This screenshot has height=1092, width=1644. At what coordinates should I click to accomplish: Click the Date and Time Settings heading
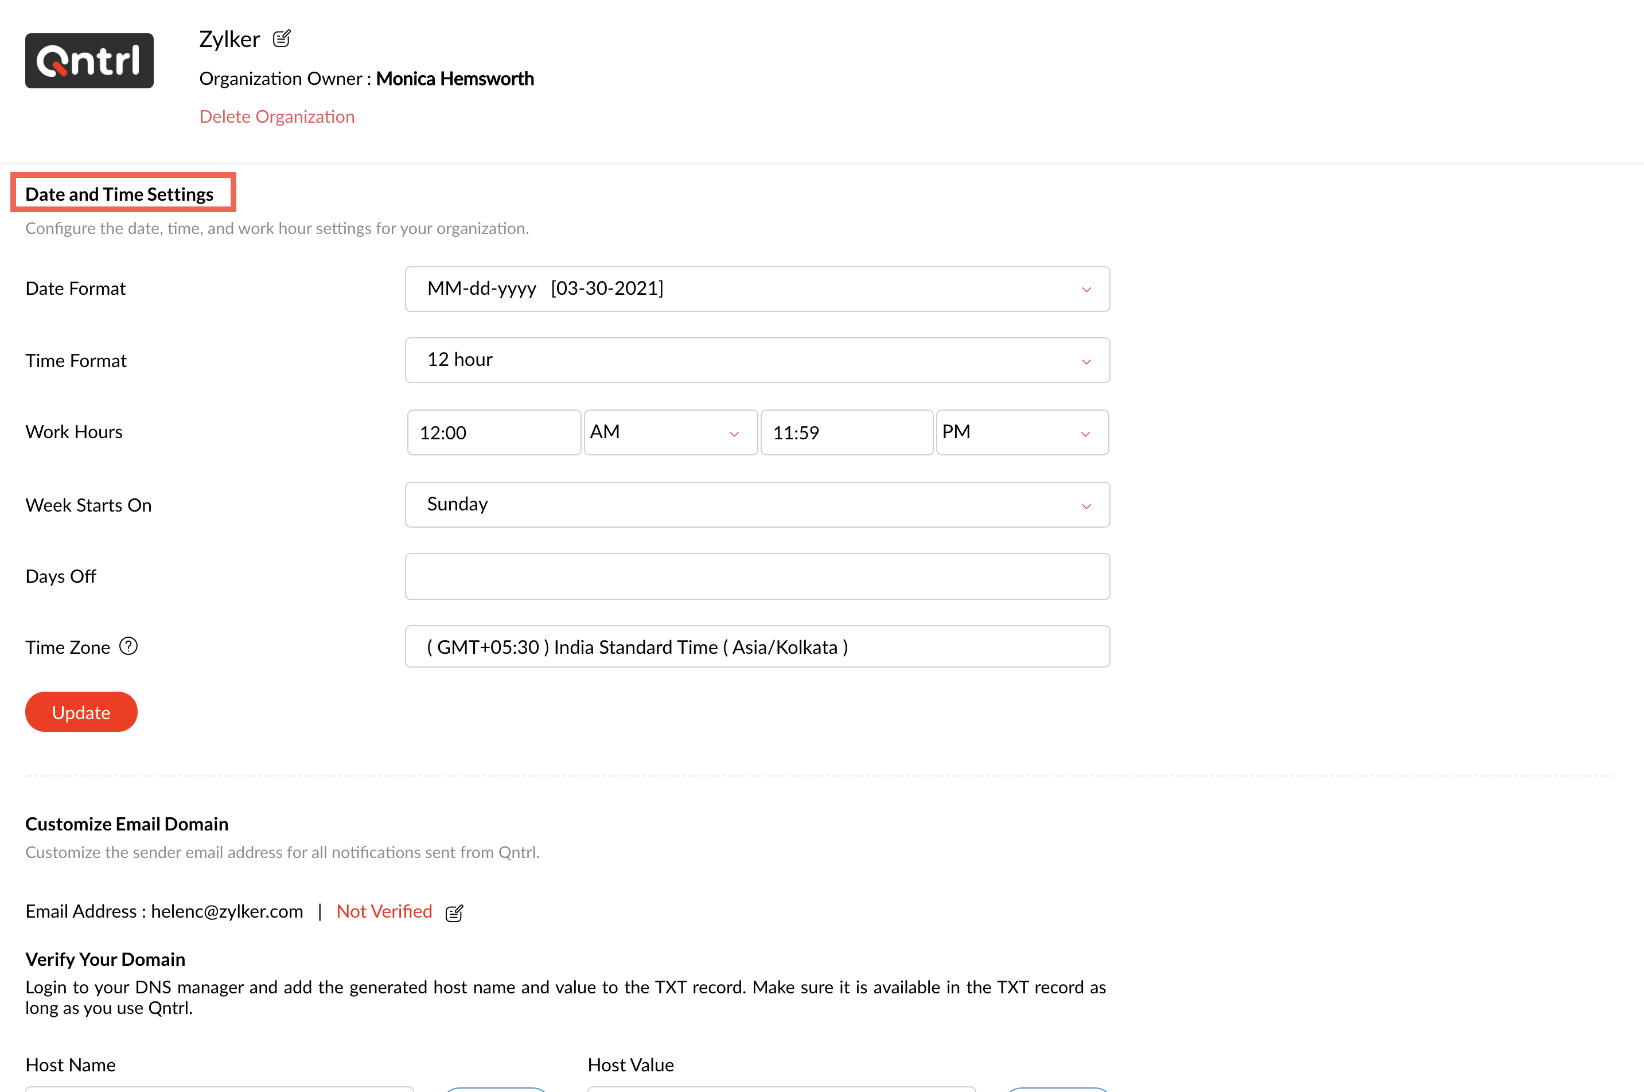[x=119, y=194]
